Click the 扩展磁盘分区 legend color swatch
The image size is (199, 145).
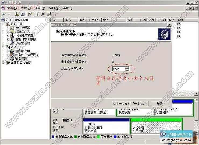pyautogui.click(x=76, y=137)
